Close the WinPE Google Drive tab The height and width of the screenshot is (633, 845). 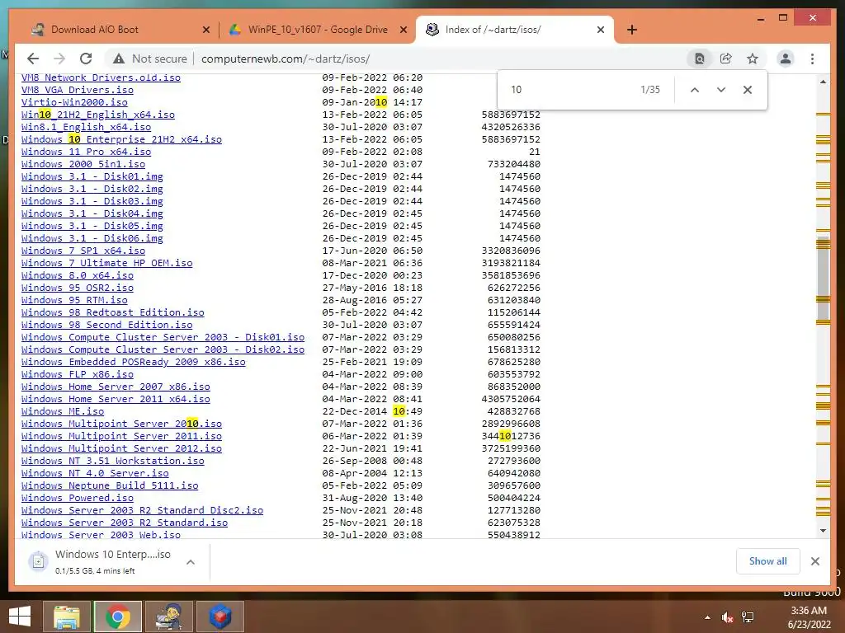coord(403,30)
